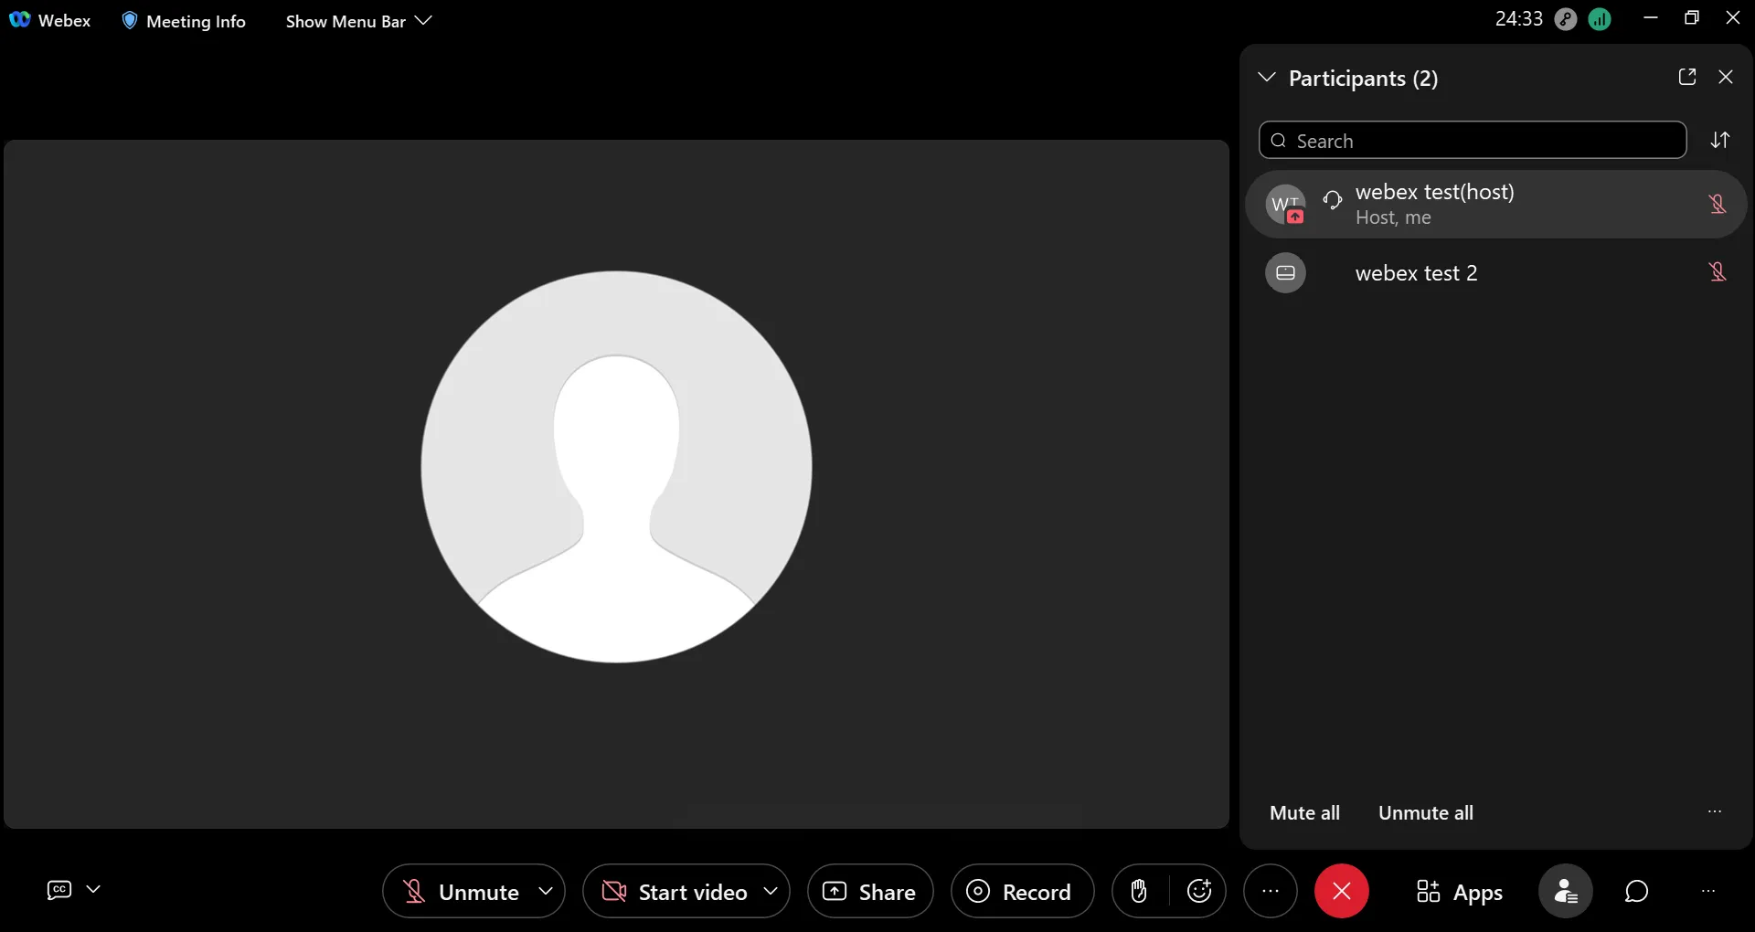Toggle the participants panel icon
This screenshot has width=1755, height=932.
point(1565,891)
